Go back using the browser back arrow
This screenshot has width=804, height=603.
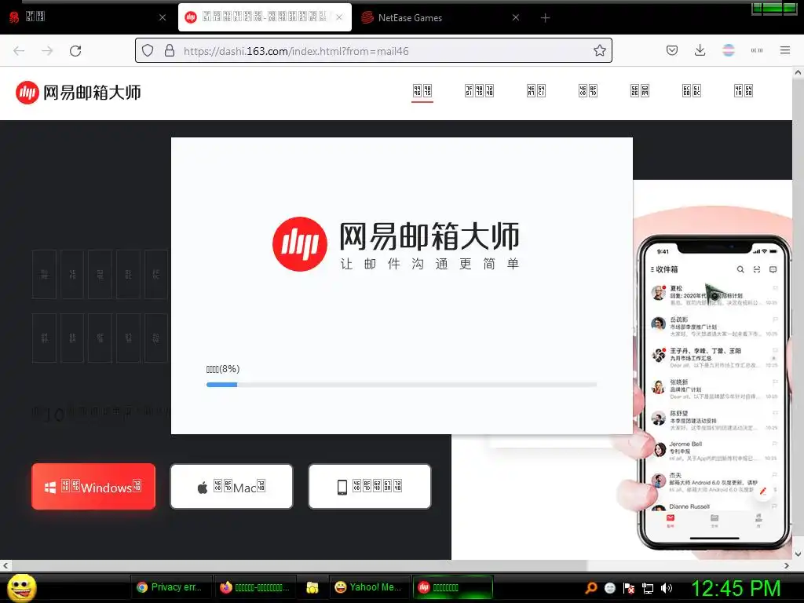(19, 51)
